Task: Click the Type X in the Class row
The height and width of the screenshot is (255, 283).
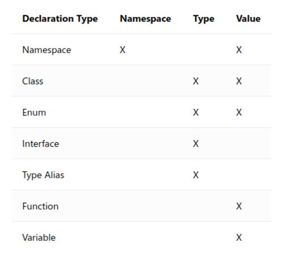Action: click(x=196, y=81)
